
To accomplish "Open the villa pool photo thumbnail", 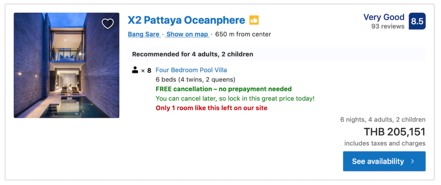I will pyautogui.click(x=66, y=65).
